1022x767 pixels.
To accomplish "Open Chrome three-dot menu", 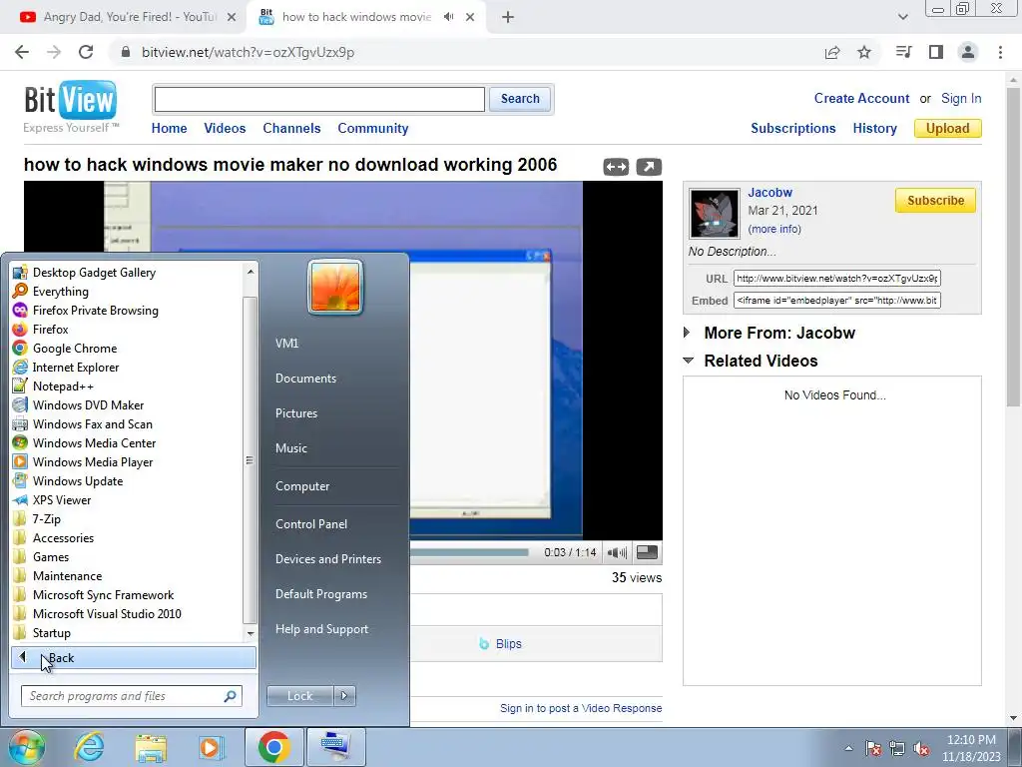I will click(1000, 52).
